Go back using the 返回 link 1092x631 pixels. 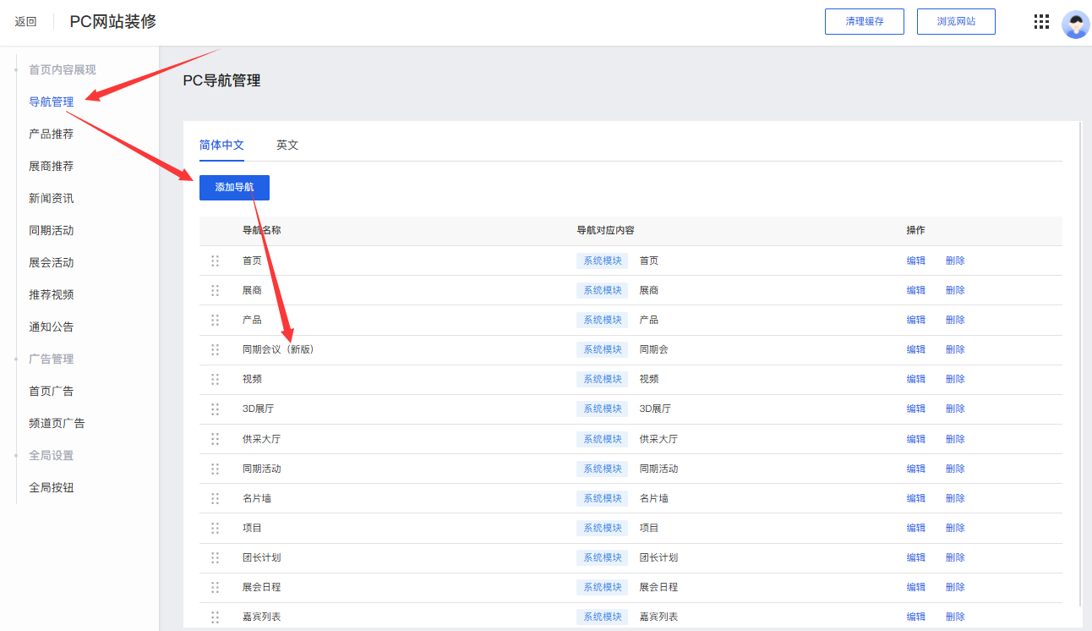[x=25, y=22]
